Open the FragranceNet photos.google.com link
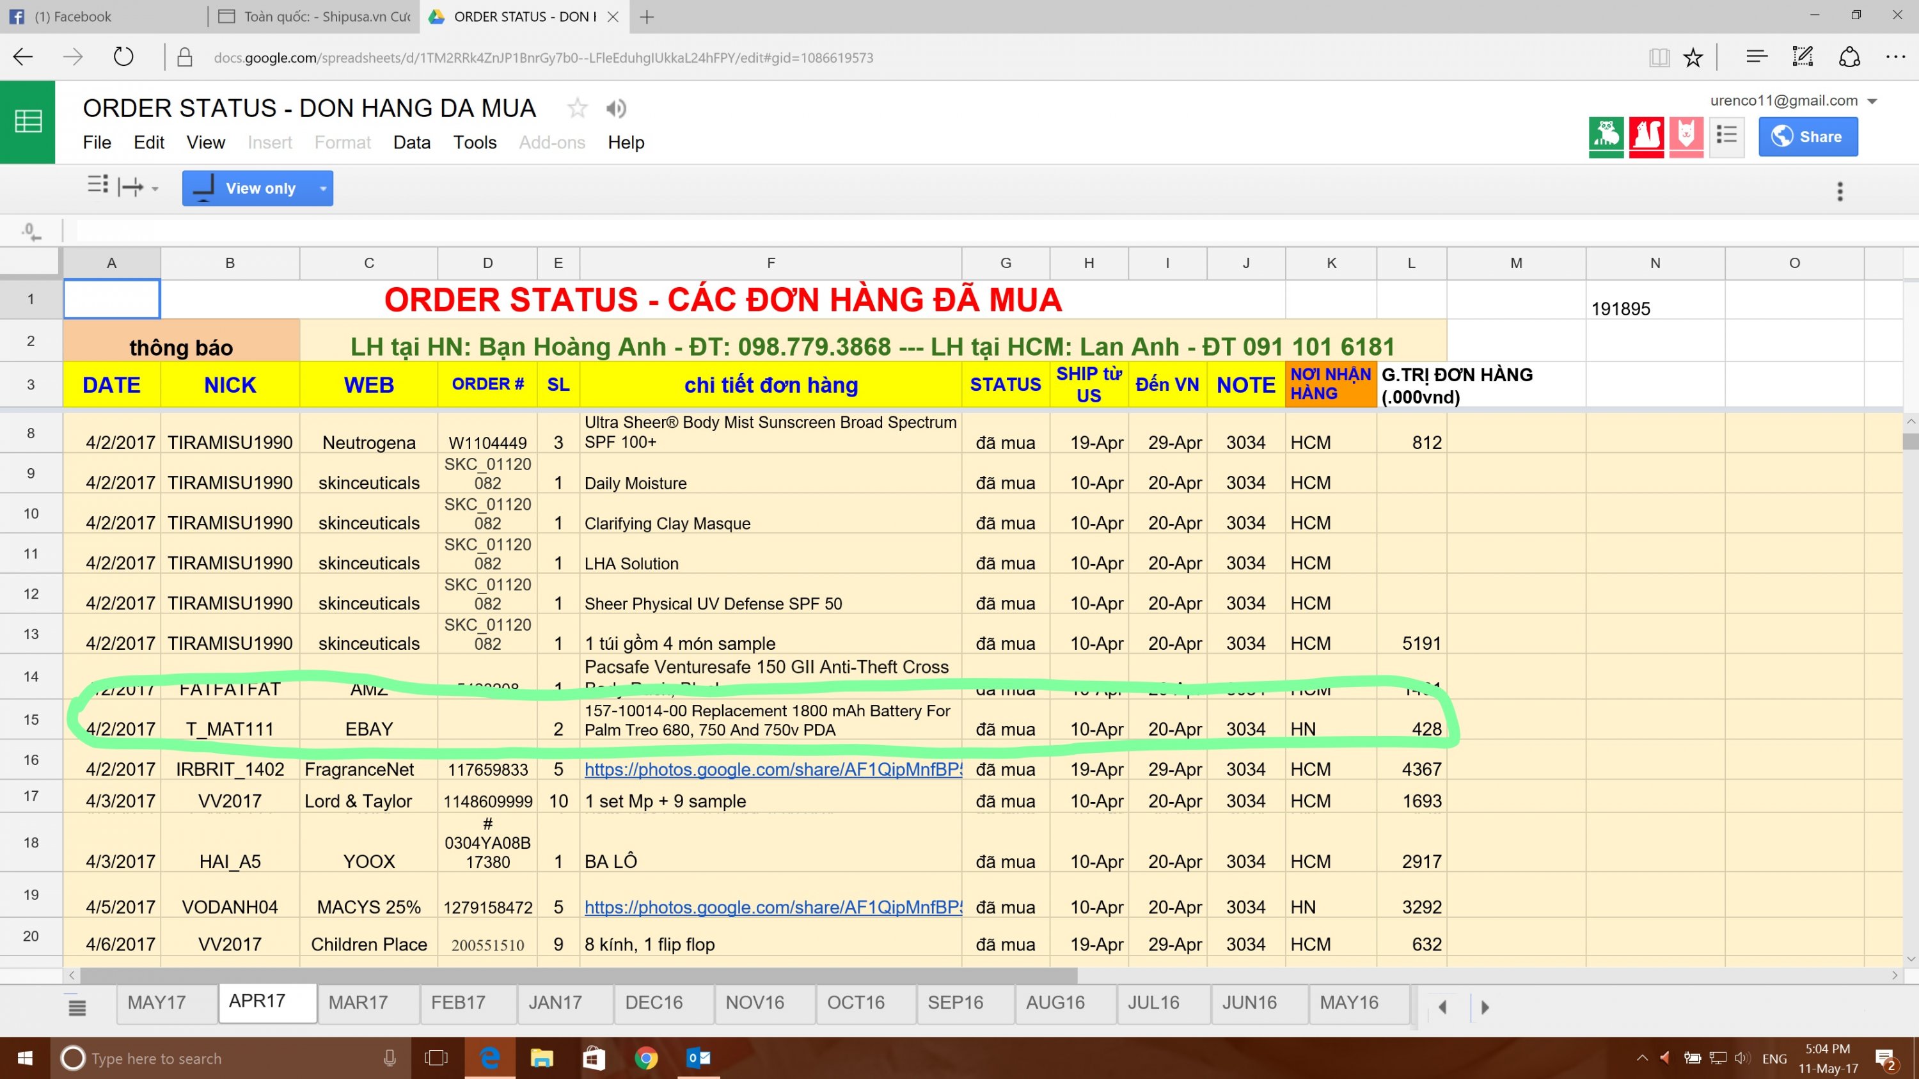 [773, 769]
